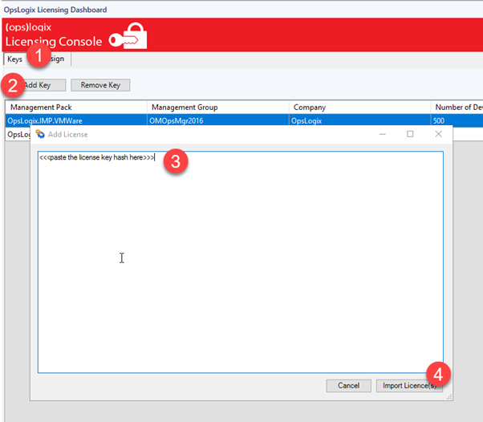Image resolution: width=483 pixels, height=422 pixels.
Task: Click the OMOpsMgr2016 management group cell
Action: (218, 120)
